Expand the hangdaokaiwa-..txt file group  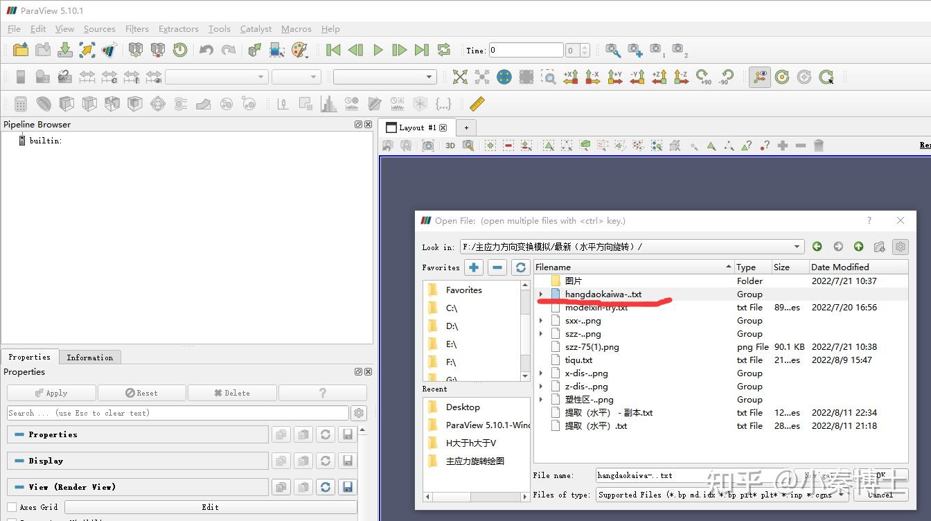541,294
